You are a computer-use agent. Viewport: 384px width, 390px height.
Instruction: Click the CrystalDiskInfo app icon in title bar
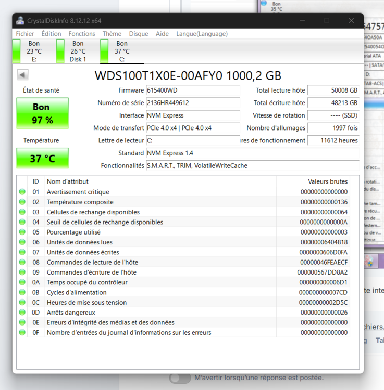click(x=20, y=21)
